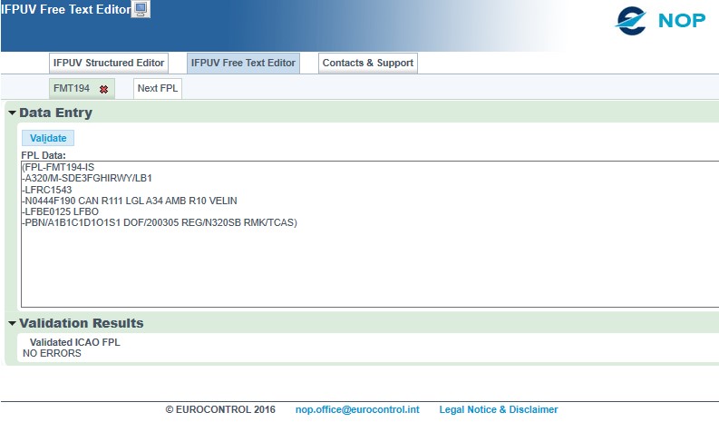This screenshot has width=719, height=432.
Task: Click the -LFBE0125 LFBO destination line
Action: click(61, 211)
